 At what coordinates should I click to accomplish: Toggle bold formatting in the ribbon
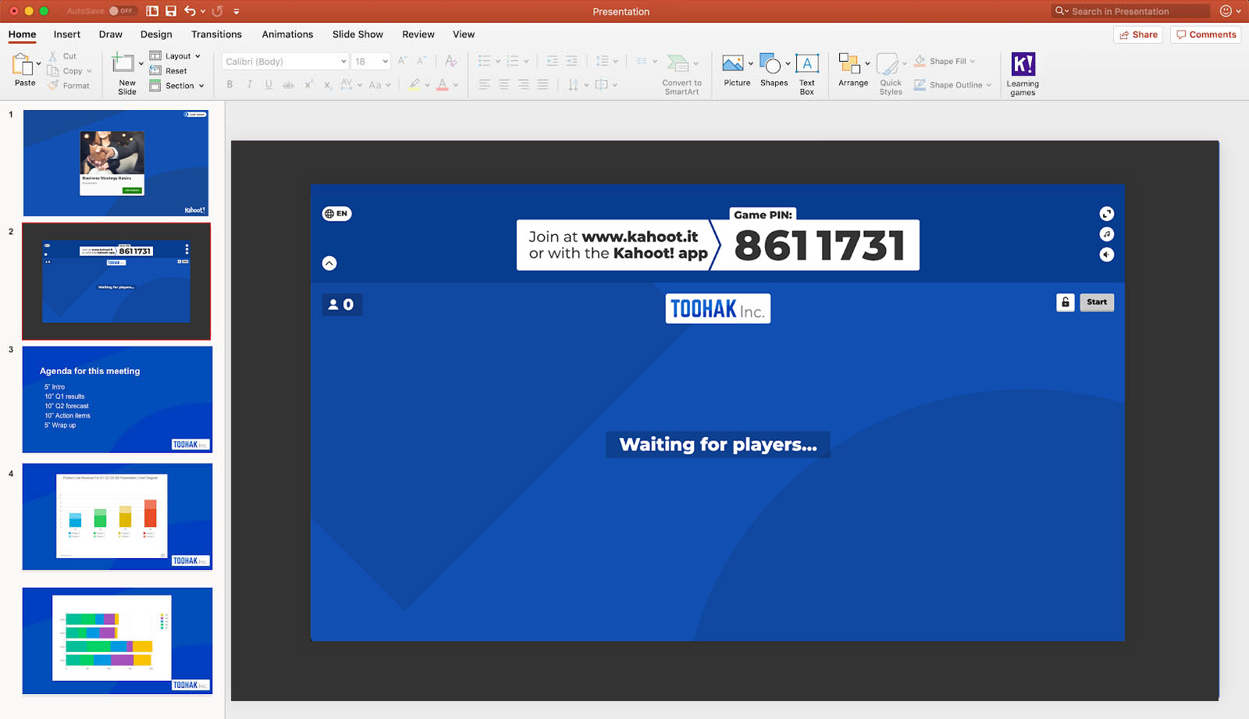coord(229,84)
